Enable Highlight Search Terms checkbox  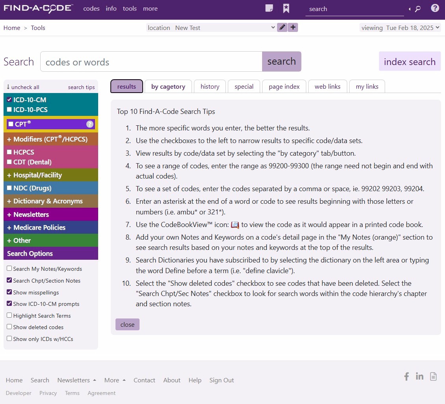tap(9, 315)
